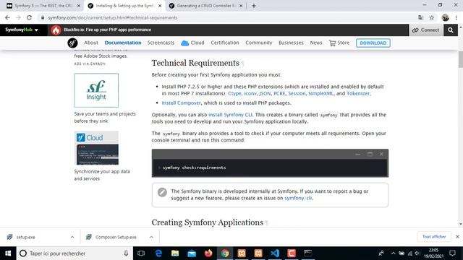Image resolution: width=463 pixels, height=260 pixels.
Task: Open the iconv extension link
Action: [250, 93]
